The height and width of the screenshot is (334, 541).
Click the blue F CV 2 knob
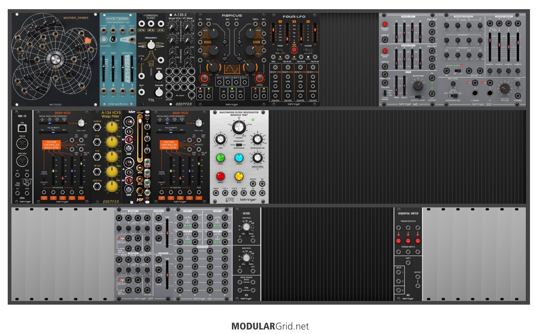pyautogui.click(x=239, y=157)
